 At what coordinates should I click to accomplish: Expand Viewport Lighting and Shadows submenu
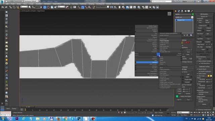coord(170,34)
